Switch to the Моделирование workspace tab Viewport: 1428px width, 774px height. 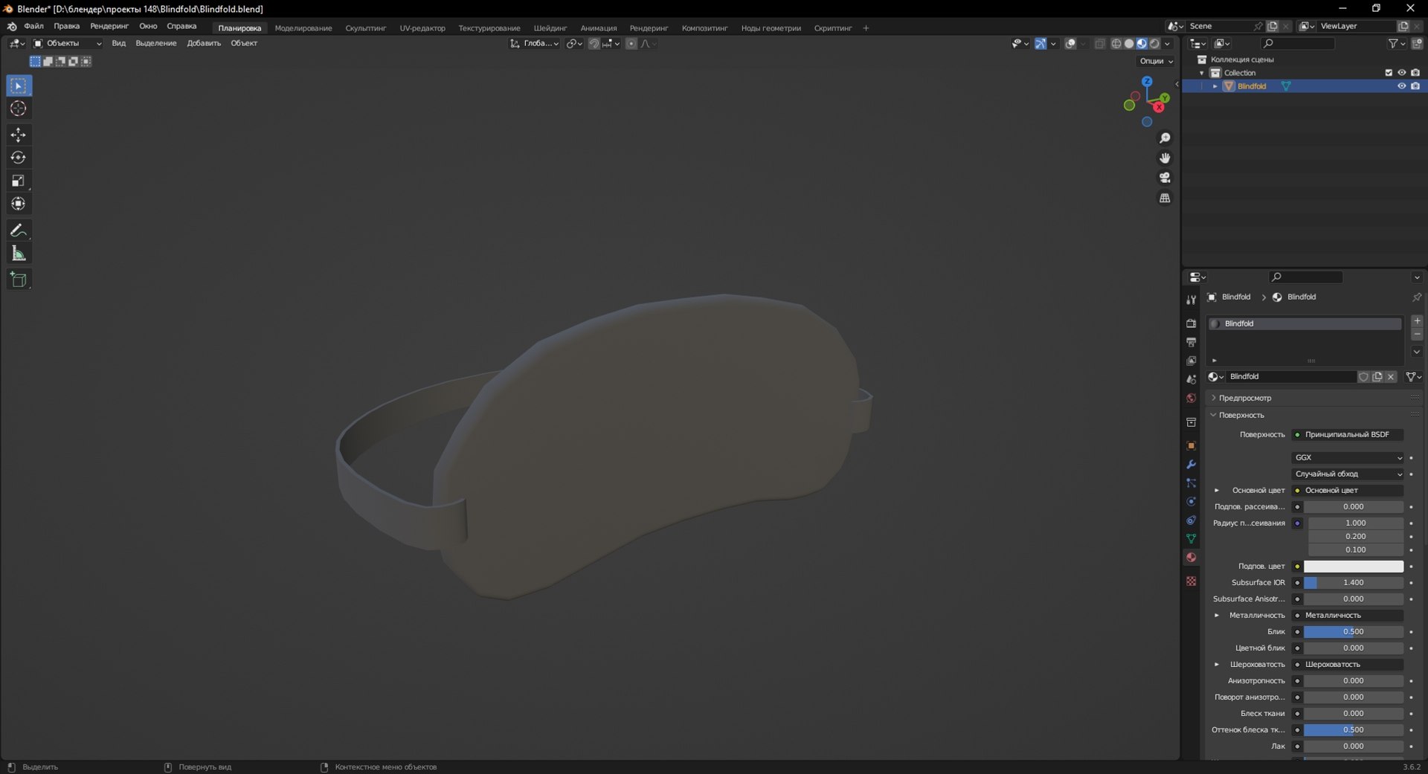click(x=303, y=28)
